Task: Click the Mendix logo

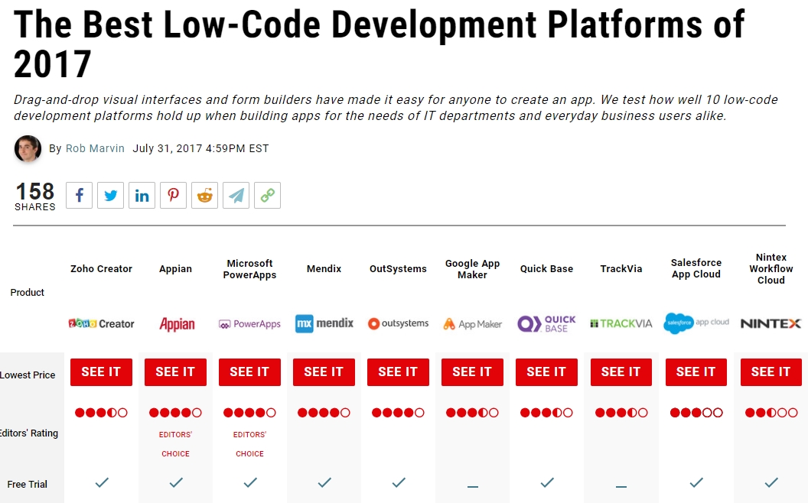Action: [324, 323]
